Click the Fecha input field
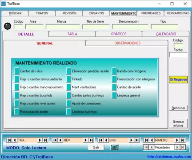The width and height of the screenshot is (192, 160). click(178, 55)
